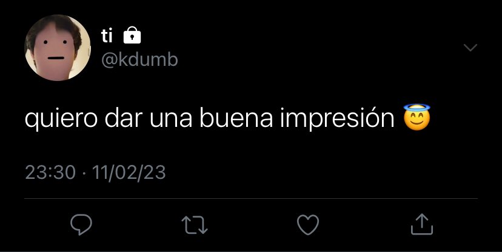This screenshot has width=502, height=252.
Task: Select the angel halo emoji
Action: (x=417, y=117)
